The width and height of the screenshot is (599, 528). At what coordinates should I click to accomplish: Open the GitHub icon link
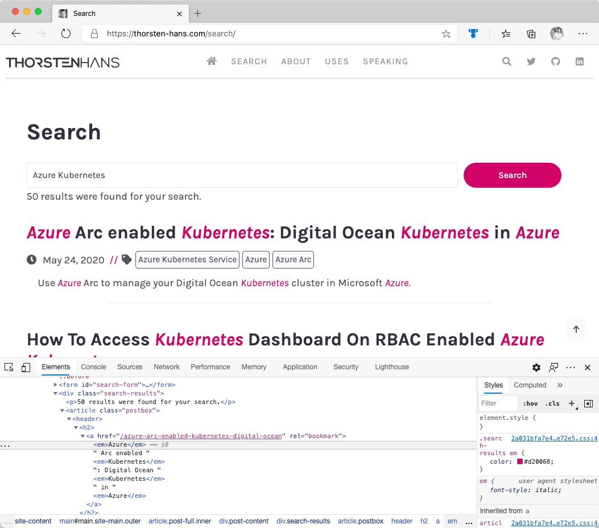click(556, 61)
